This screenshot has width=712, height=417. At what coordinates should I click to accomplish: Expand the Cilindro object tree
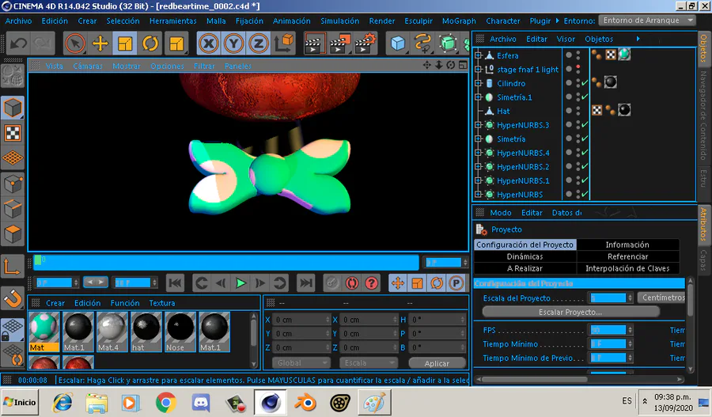(x=478, y=83)
